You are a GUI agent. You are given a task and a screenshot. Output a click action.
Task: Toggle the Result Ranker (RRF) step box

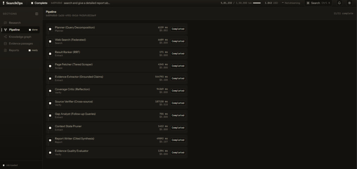[x=50, y=54]
